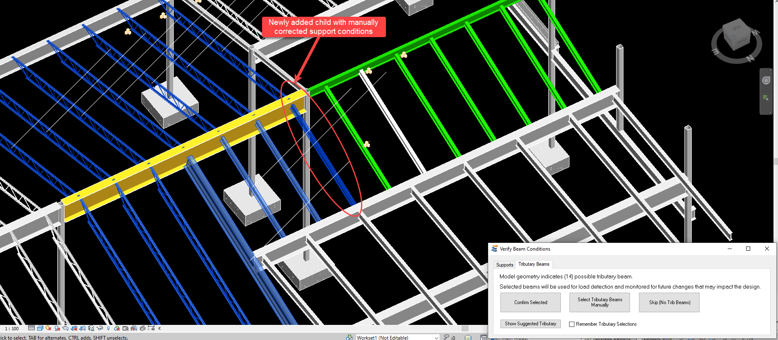Click Show Suggested Tributary button

pos(531,324)
